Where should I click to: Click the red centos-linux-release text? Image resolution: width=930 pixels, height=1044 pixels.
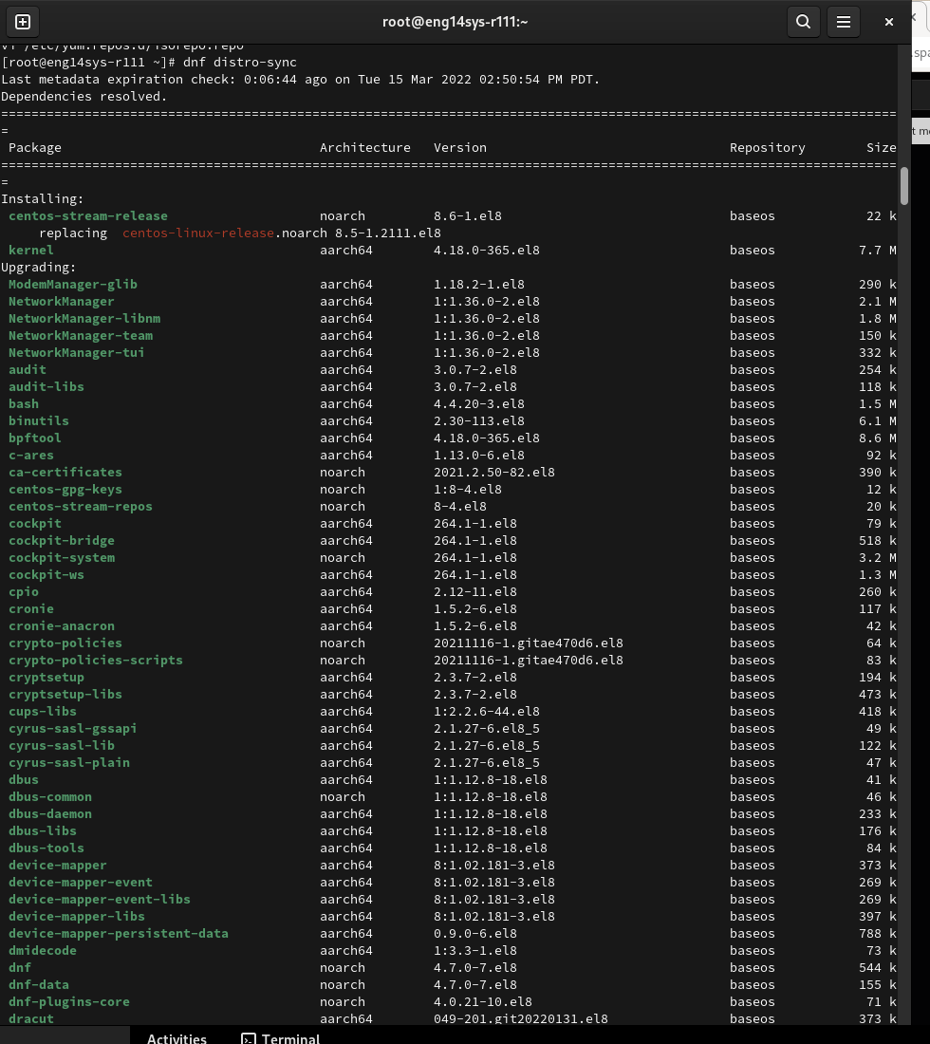tap(198, 233)
